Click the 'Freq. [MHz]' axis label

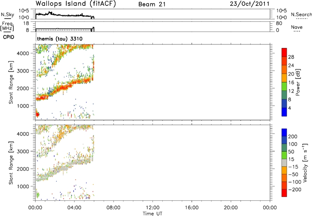coord(7,26)
